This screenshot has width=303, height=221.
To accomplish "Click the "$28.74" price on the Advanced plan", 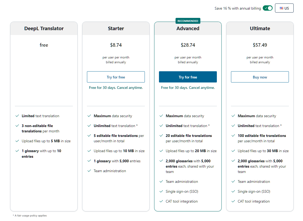I will click(188, 45).
